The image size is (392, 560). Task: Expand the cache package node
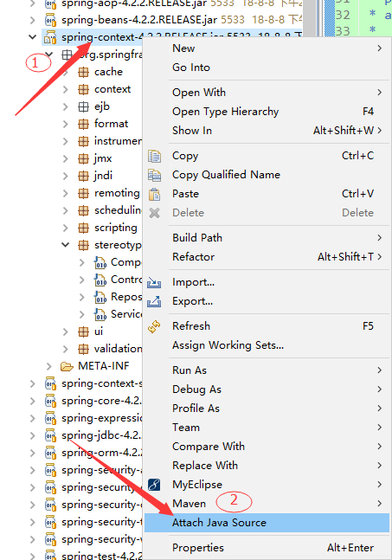click(x=66, y=72)
